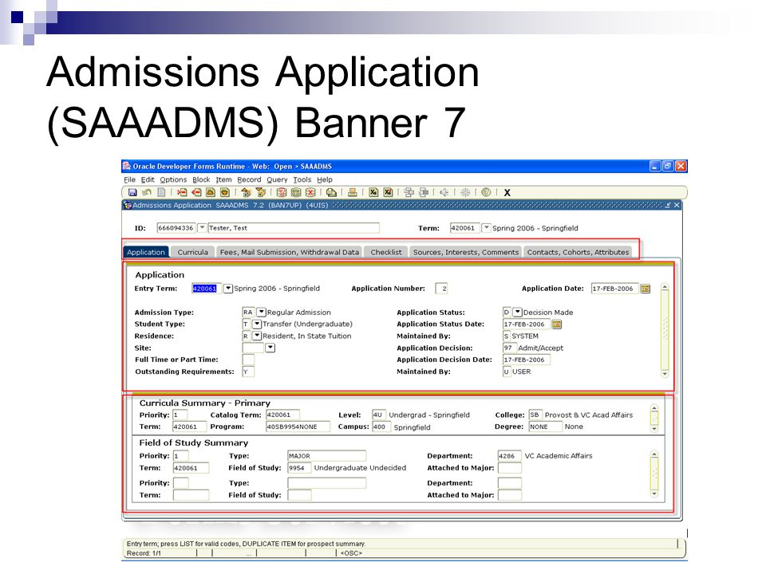Open the Record menu
The image size is (766, 574).
coord(249,179)
